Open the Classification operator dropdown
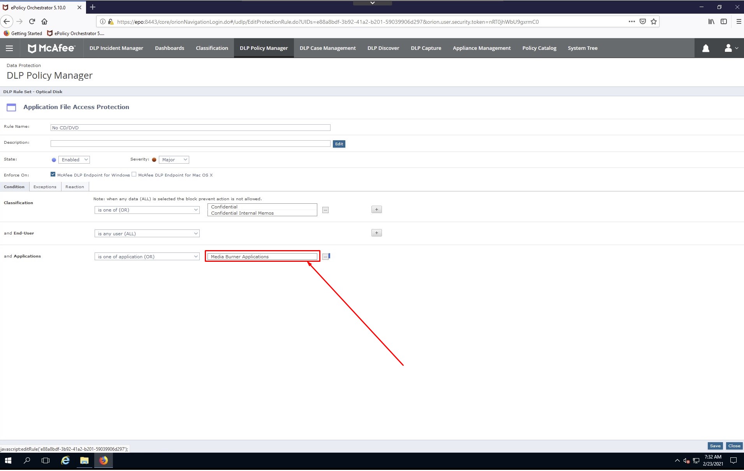 (147, 210)
